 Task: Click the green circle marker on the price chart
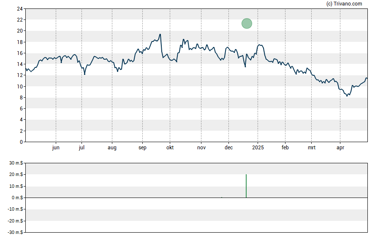[247, 23]
